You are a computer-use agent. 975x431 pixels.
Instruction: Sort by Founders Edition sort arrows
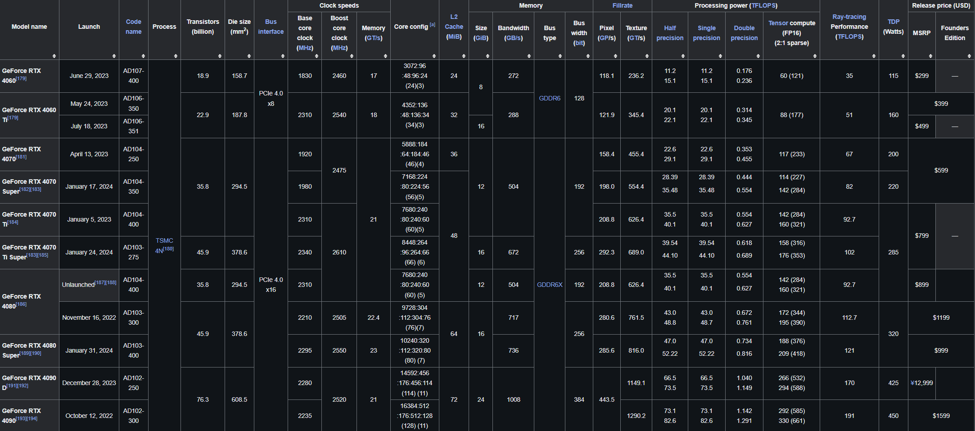click(x=969, y=56)
